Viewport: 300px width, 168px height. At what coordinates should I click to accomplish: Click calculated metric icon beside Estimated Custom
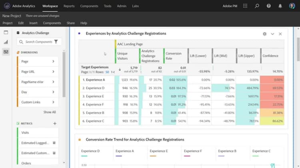54,153
